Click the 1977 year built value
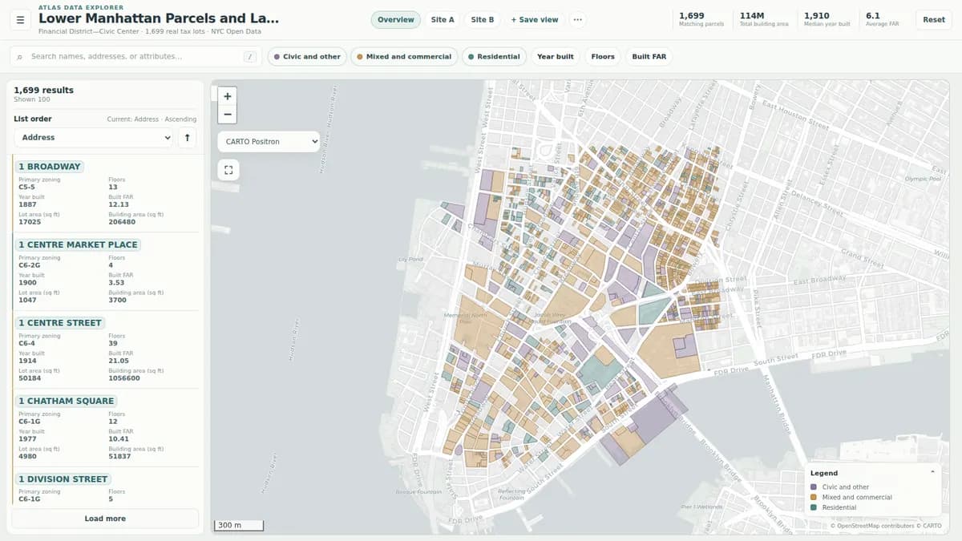This screenshot has height=541, width=962. click(x=27, y=439)
